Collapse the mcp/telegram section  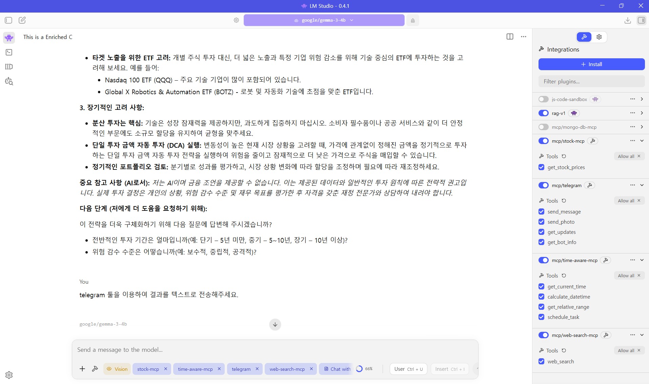click(x=642, y=185)
